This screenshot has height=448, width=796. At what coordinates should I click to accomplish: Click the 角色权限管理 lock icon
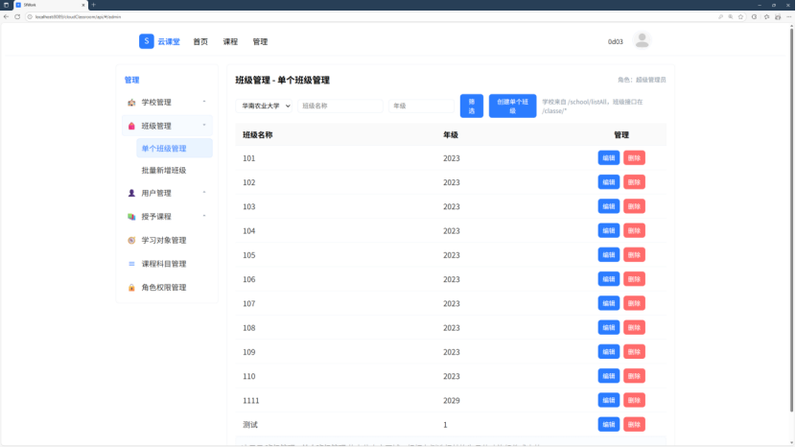[x=131, y=288]
